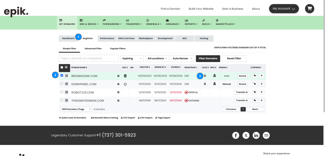
Task: Switch to the Dashboard tab
Action: click(x=68, y=38)
